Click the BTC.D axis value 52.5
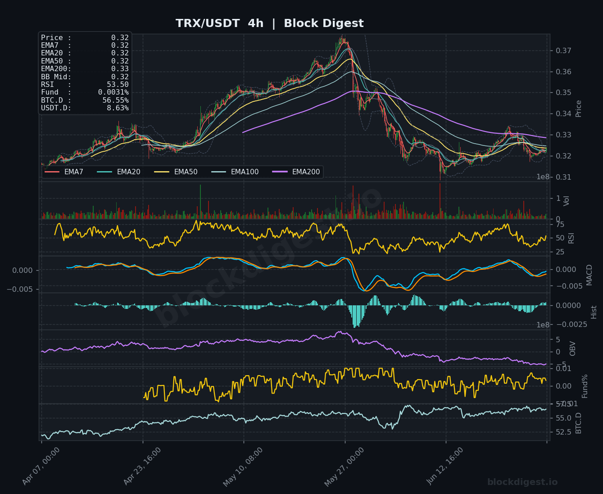This screenshot has height=494, width=603. (563, 432)
